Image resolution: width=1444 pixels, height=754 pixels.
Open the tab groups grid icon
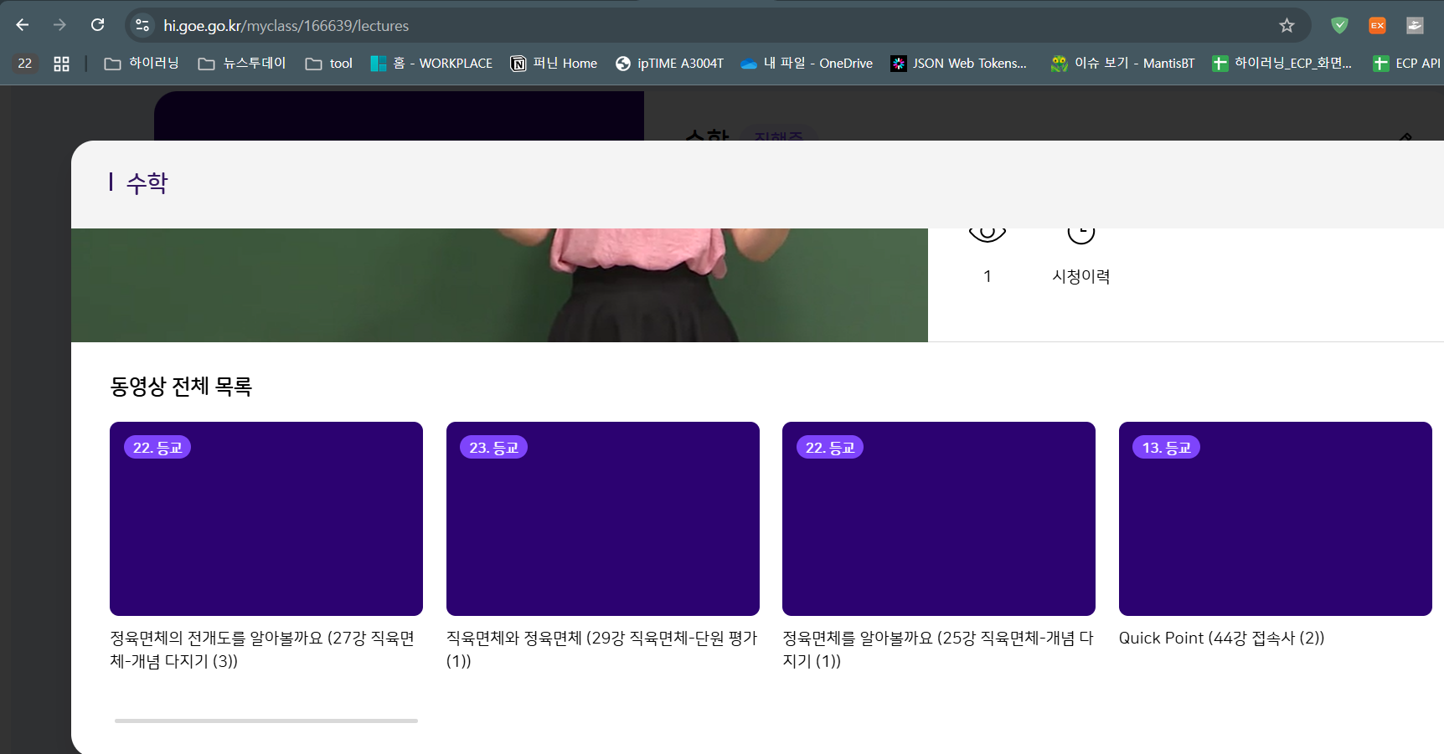coord(61,64)
